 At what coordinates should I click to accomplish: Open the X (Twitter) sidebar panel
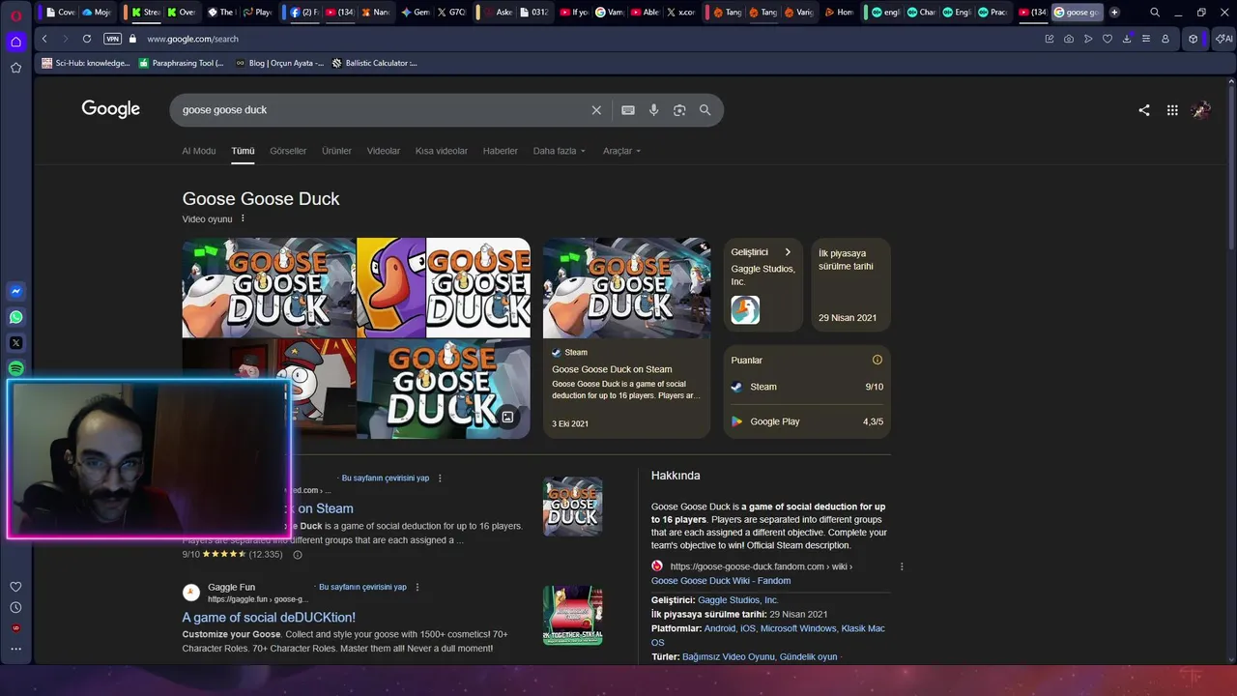click(x=15, y=343)
